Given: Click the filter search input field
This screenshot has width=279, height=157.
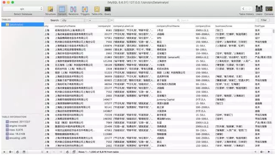Looking at the screenshot, I should click(185, 20).
